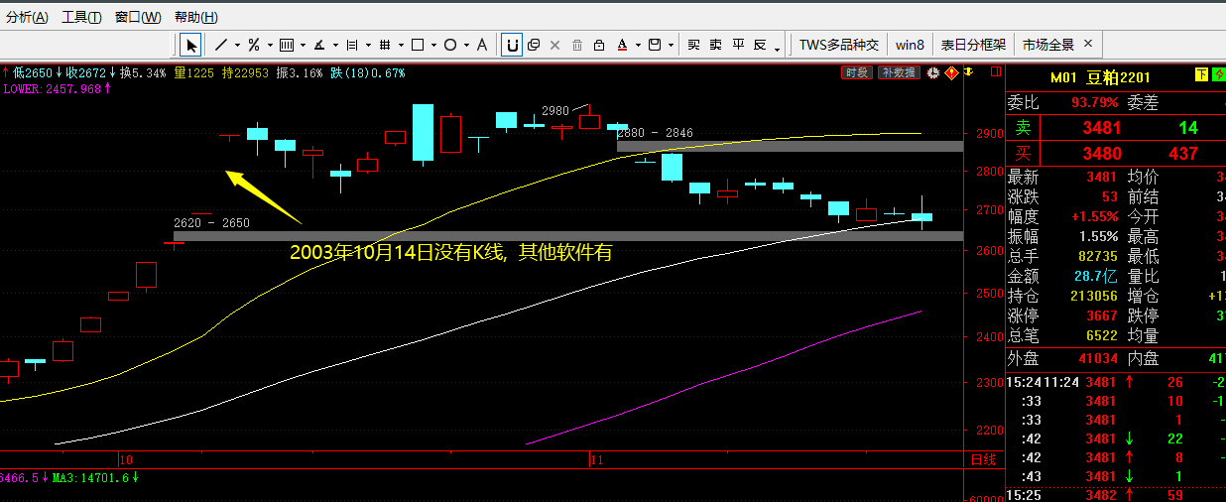Image resolution: width=1226 pixels, height=502 pixels.
Task: Click the 2980 high price chart label
Action: 555,110
